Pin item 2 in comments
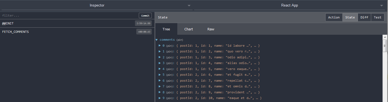 coord(169,58)
